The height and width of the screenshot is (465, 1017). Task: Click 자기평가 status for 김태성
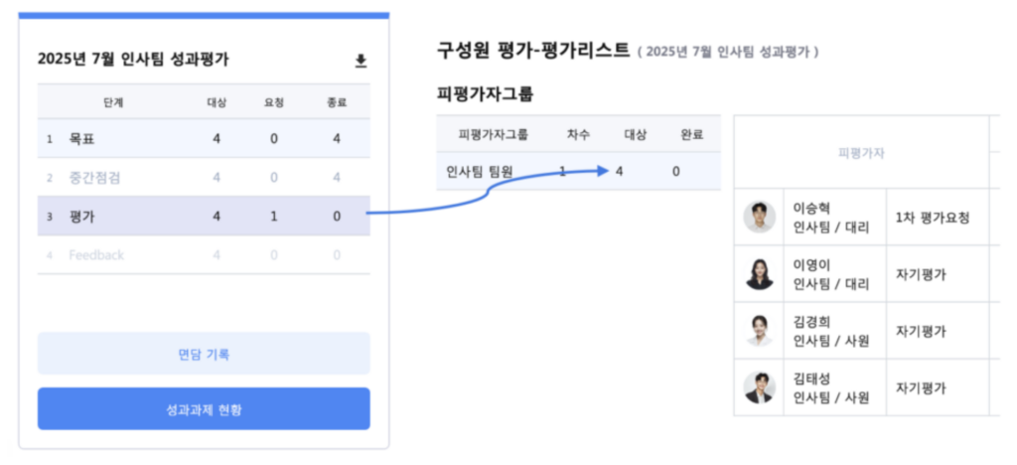point(921,387)
